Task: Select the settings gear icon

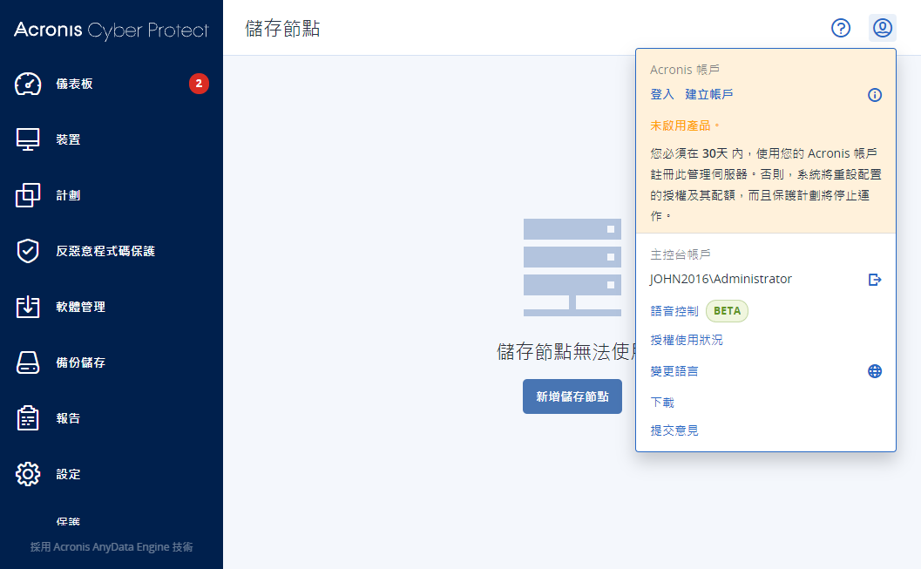Action: pos(28,474)
